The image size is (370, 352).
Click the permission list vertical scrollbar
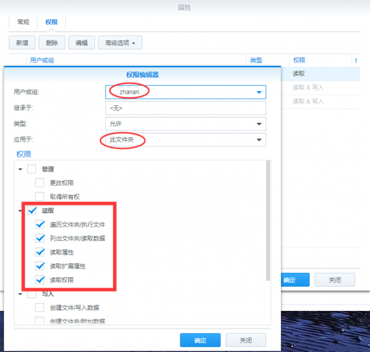coord(268,220)
